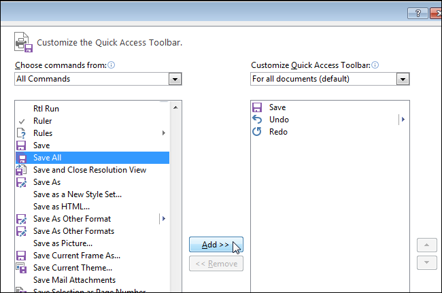Open the Choose commands from dropdown
Screen dimensions: 442x293
point(175,79)
